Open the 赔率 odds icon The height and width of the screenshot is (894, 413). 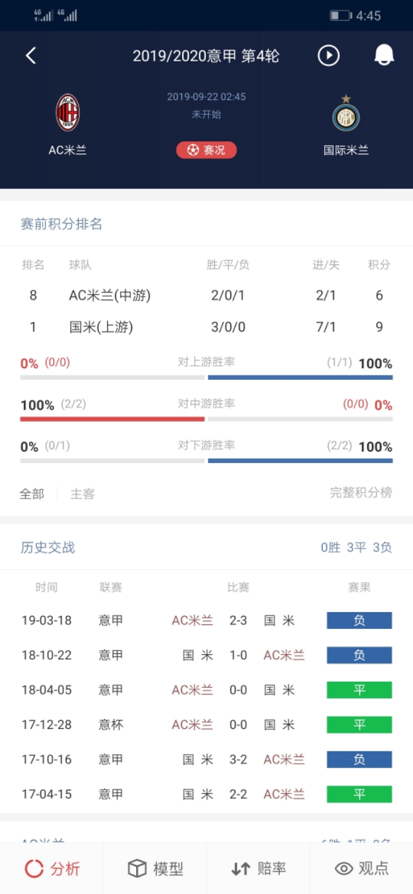(x=259, y=868)
